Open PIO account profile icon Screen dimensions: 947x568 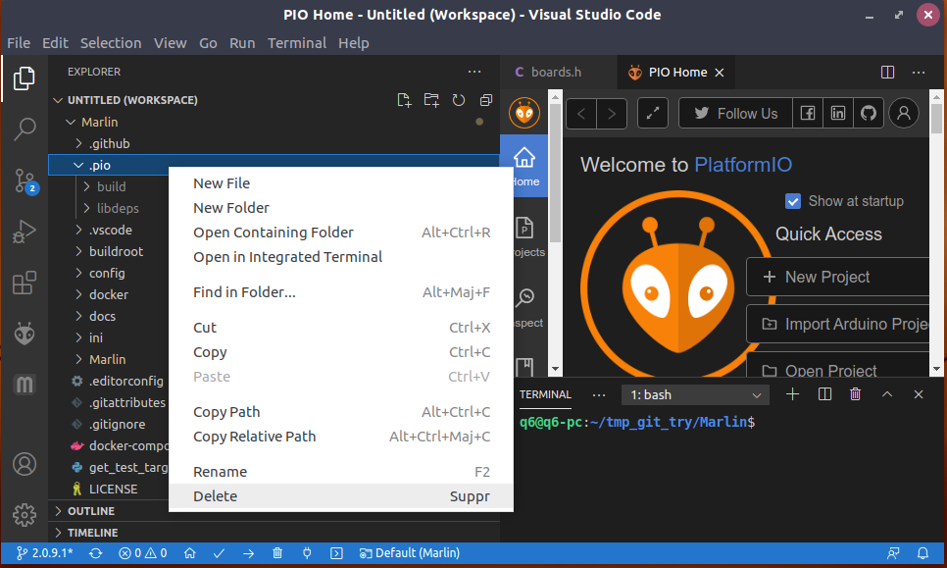click(x=904, y=113)
